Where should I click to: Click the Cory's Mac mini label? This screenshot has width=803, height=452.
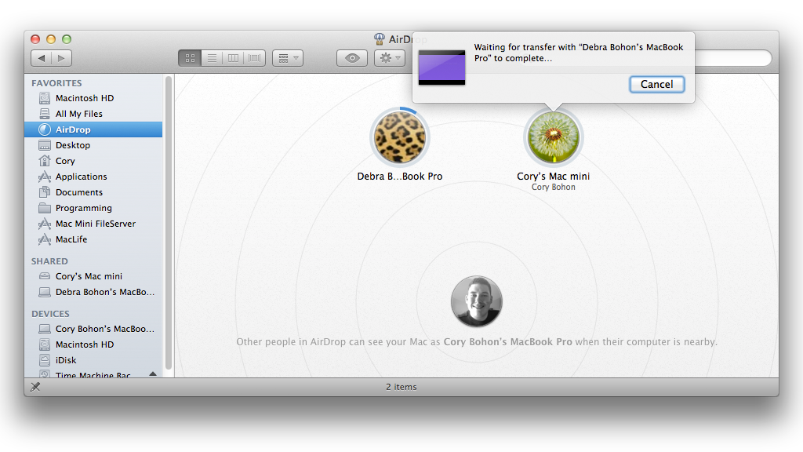[553, 177]
